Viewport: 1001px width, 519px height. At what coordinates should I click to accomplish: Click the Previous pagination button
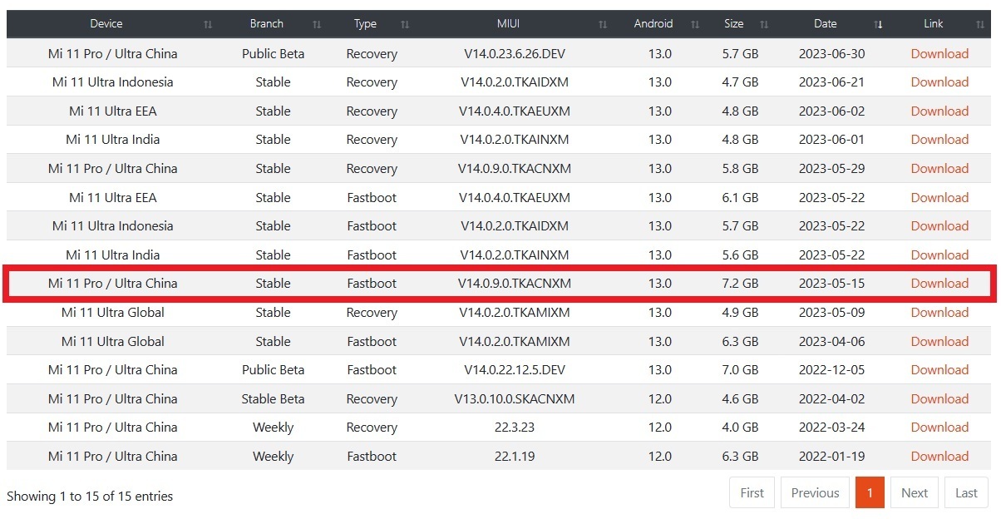point(815,492)
